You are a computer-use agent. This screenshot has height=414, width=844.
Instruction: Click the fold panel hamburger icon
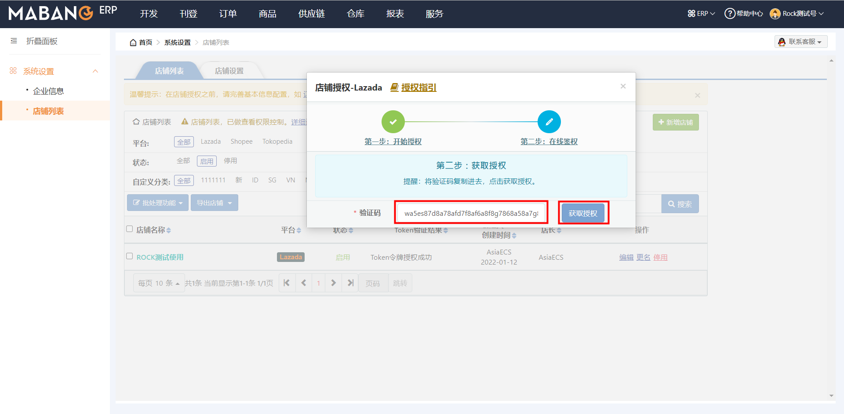point(14,41)
